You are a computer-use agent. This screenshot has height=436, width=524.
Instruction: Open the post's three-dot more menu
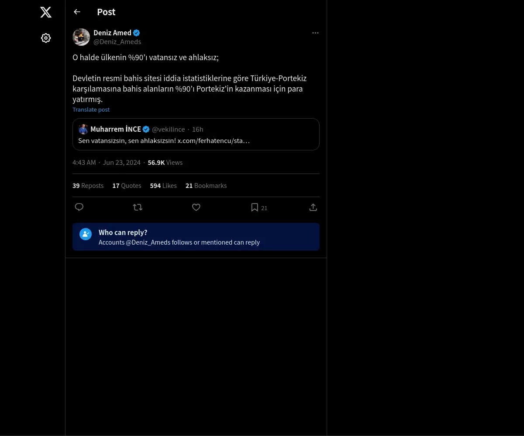click(315, 33)
